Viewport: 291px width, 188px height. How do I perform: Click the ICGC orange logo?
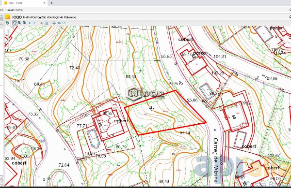pos(8,17)
